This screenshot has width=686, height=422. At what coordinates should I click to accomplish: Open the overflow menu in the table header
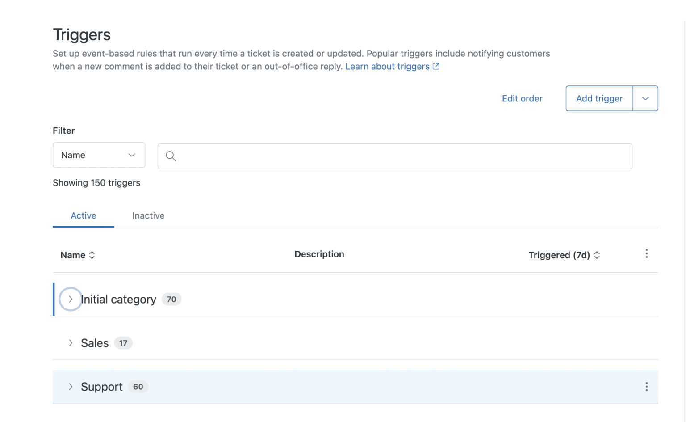coord(646,253)
